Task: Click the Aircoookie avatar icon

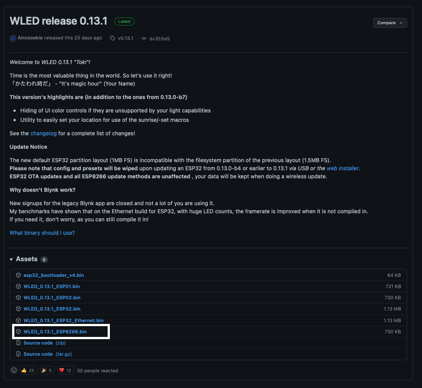Action: [13, 38]
